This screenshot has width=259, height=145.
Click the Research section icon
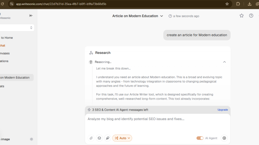[x=91, y=53]
